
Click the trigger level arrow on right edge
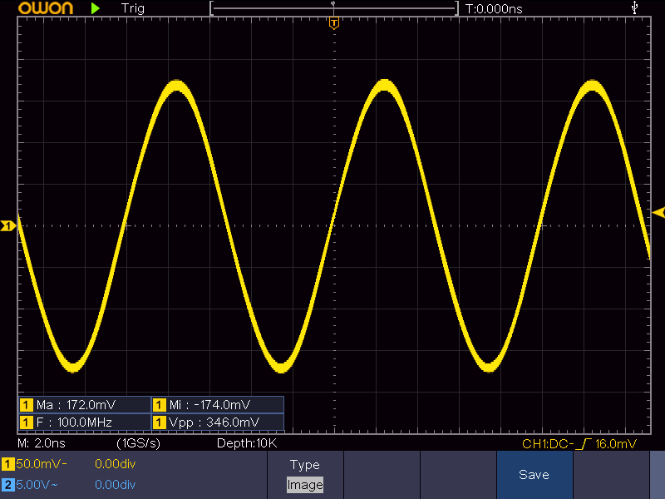tap(658, 212)
